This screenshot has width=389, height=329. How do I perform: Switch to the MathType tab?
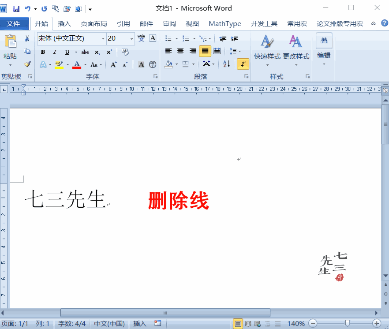(225, 23)
